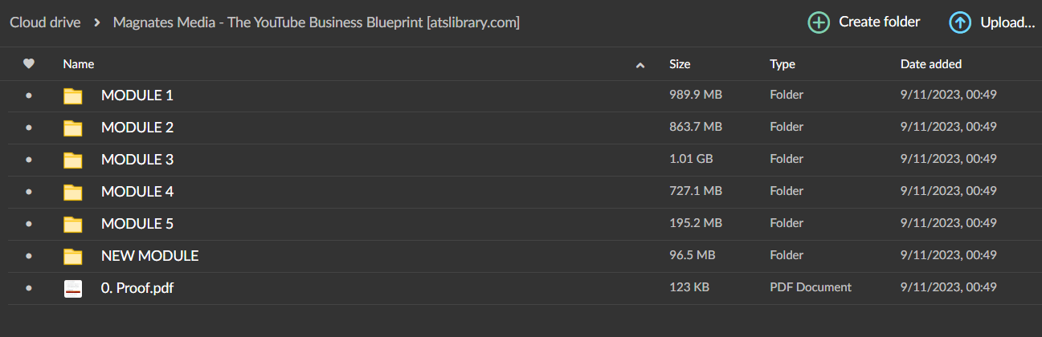Select the MODULE 2 row name
Image resolution: width=1042 pixels, height=337 pixels.
[x=137, y=127]
